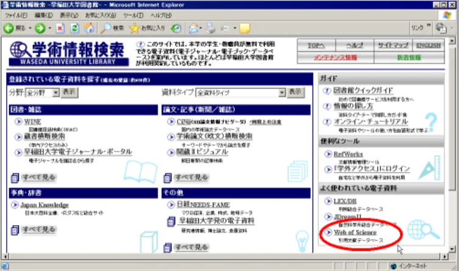The height and width of the screenshot is (271, 463).
Task: Click the yellow note toolbar icon
Action: coord(245,28)
